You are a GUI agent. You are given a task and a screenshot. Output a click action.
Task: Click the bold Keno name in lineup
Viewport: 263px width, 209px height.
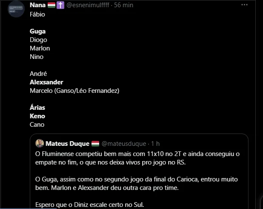(37, 116)
